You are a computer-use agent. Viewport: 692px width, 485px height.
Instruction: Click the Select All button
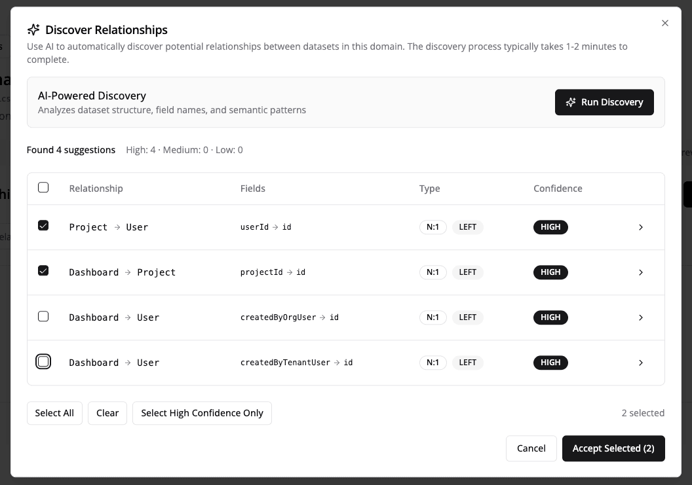pyautogui.click(x=54, y=412)
